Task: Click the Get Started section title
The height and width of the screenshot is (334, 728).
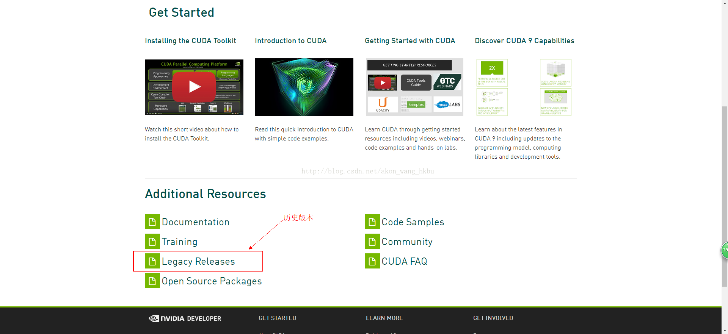Action: pyautogui.click(x=181, y=12)
